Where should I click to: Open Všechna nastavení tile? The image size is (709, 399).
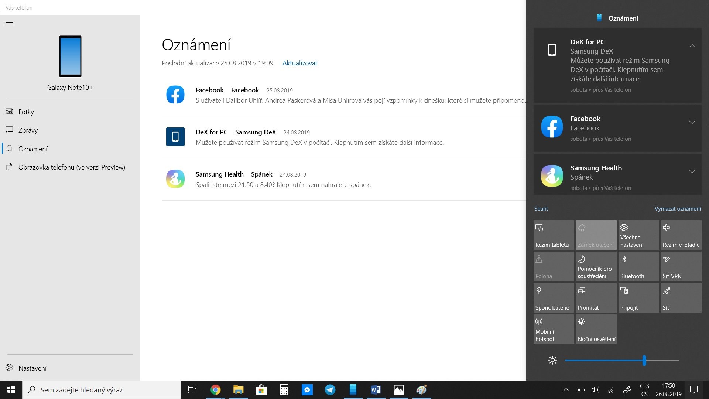coord(639,235)
